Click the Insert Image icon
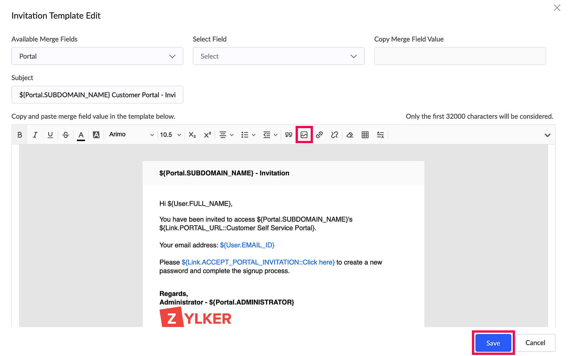This screenshot has height=356, width=570. 304,135
